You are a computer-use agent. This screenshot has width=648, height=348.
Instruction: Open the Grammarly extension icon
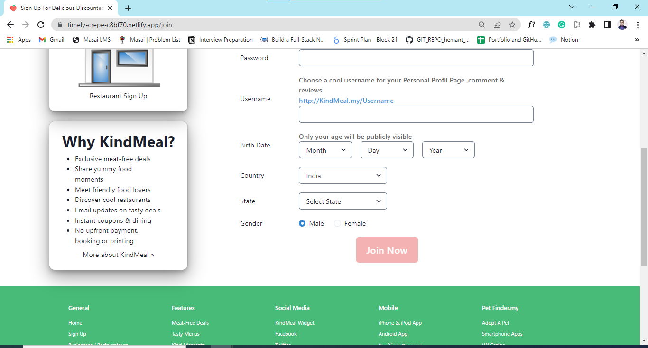[562, 25]
